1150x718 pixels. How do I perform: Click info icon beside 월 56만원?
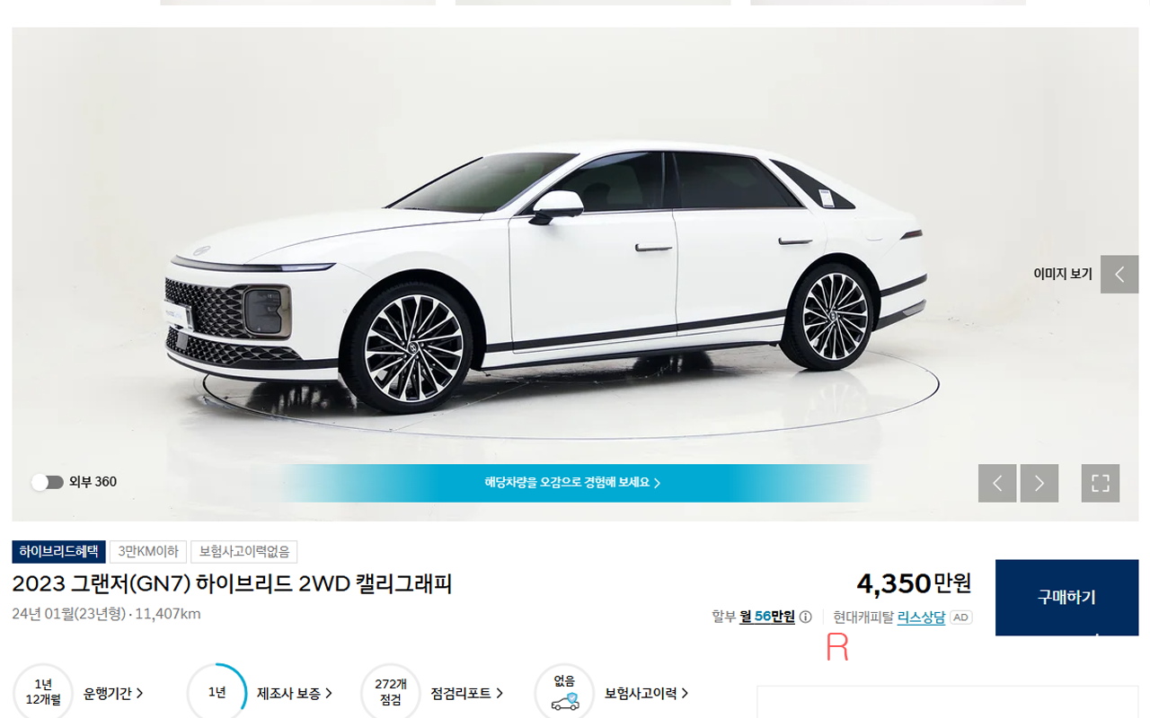pyautogui.click(x=806, y=617)
